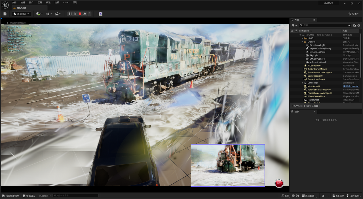The height and width of the screenshot is (199, 363).
Task: Open the Blueprints node dropdown
Action: 48,14
